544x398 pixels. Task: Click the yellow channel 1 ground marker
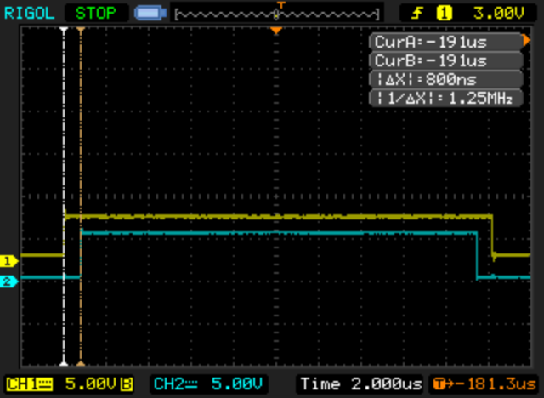coord(9,261)
